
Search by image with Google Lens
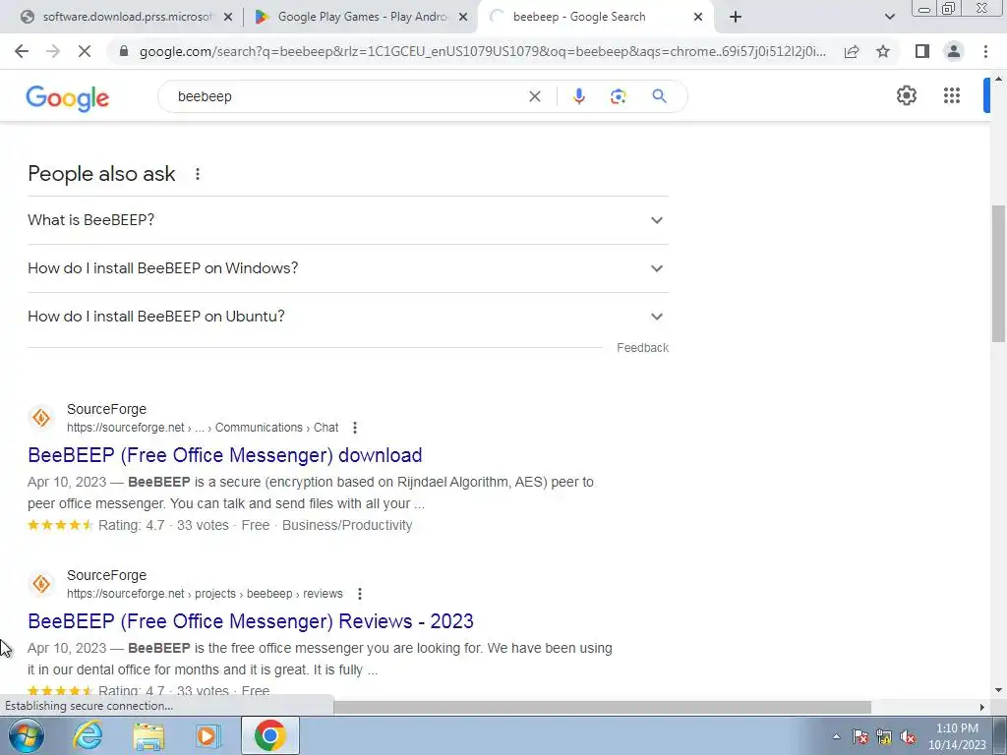[x=618, y=96]
